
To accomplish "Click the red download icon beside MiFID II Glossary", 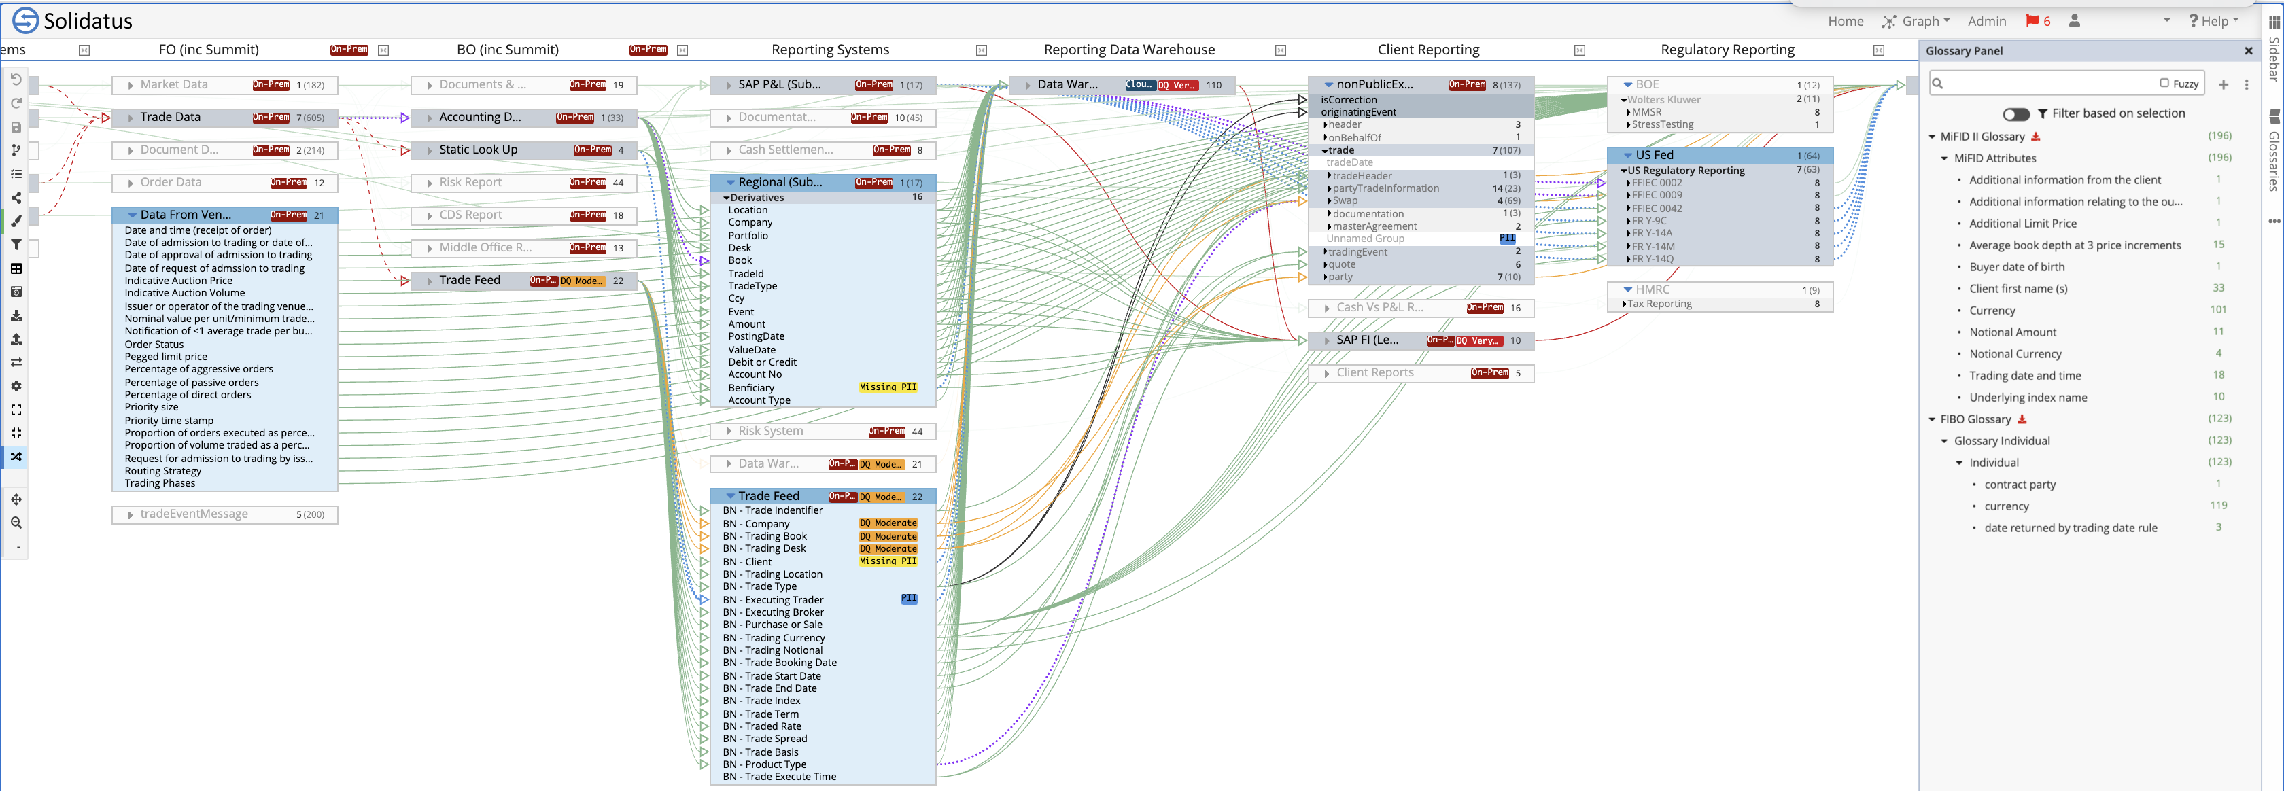I will pyautogui.click(x=2036, y=137).
